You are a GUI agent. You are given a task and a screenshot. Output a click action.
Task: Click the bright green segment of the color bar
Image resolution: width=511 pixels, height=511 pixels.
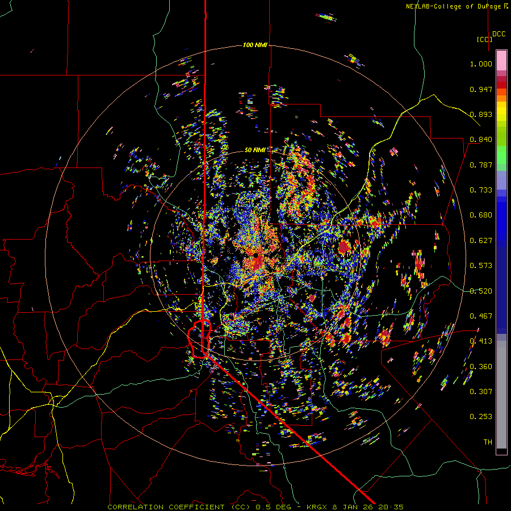pos(501,155)
